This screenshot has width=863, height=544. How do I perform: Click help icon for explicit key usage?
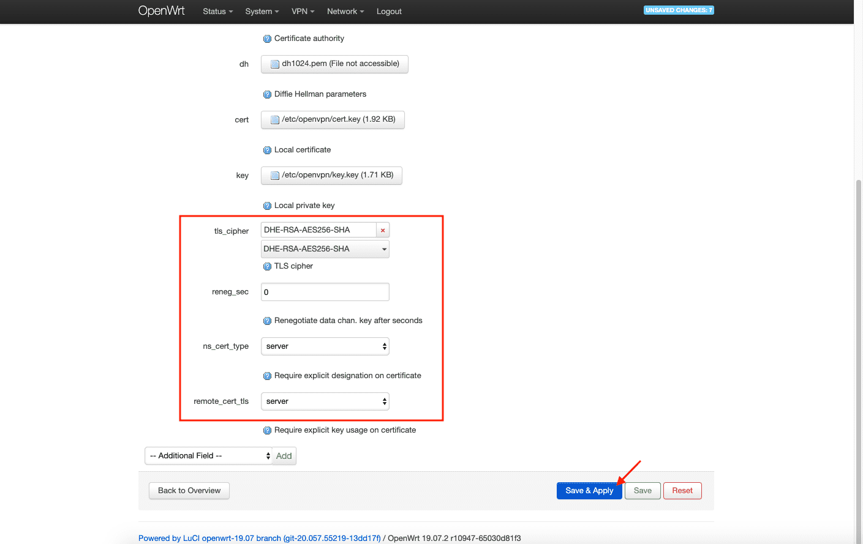(x=267, y=430)
